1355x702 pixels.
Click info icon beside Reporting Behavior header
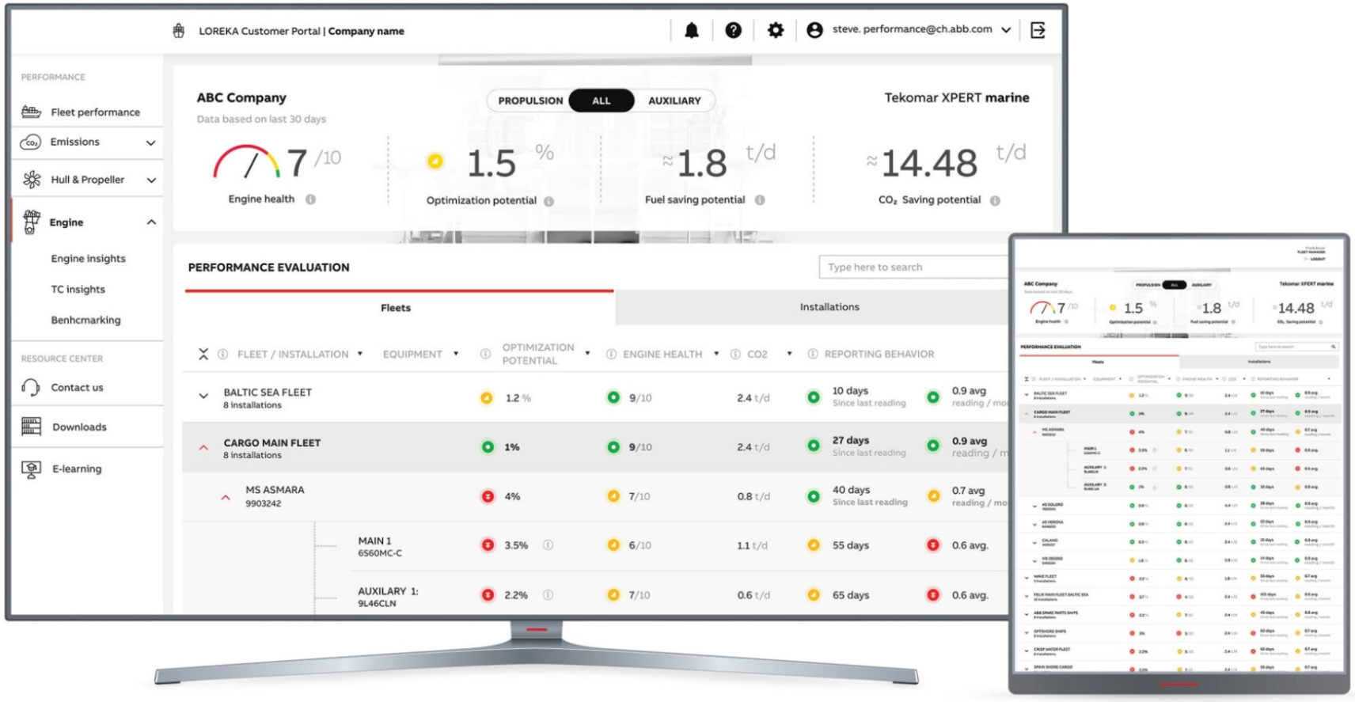point(813,354)
